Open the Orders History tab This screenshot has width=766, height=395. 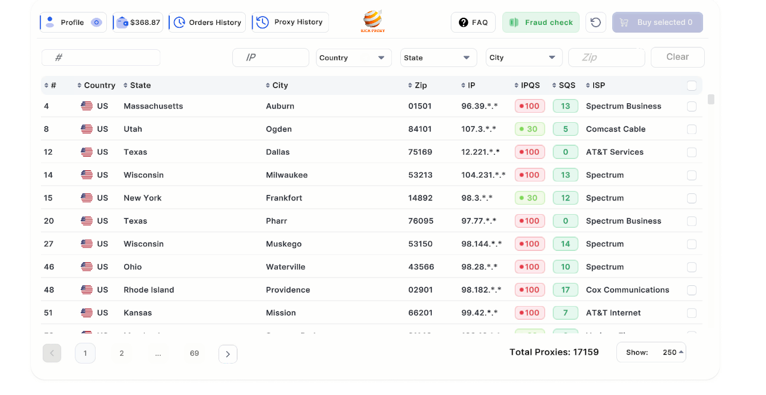pos(207,23)
